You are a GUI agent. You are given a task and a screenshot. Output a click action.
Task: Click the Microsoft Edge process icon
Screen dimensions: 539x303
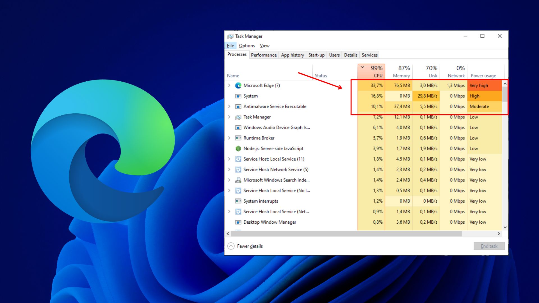pos(238,86)
